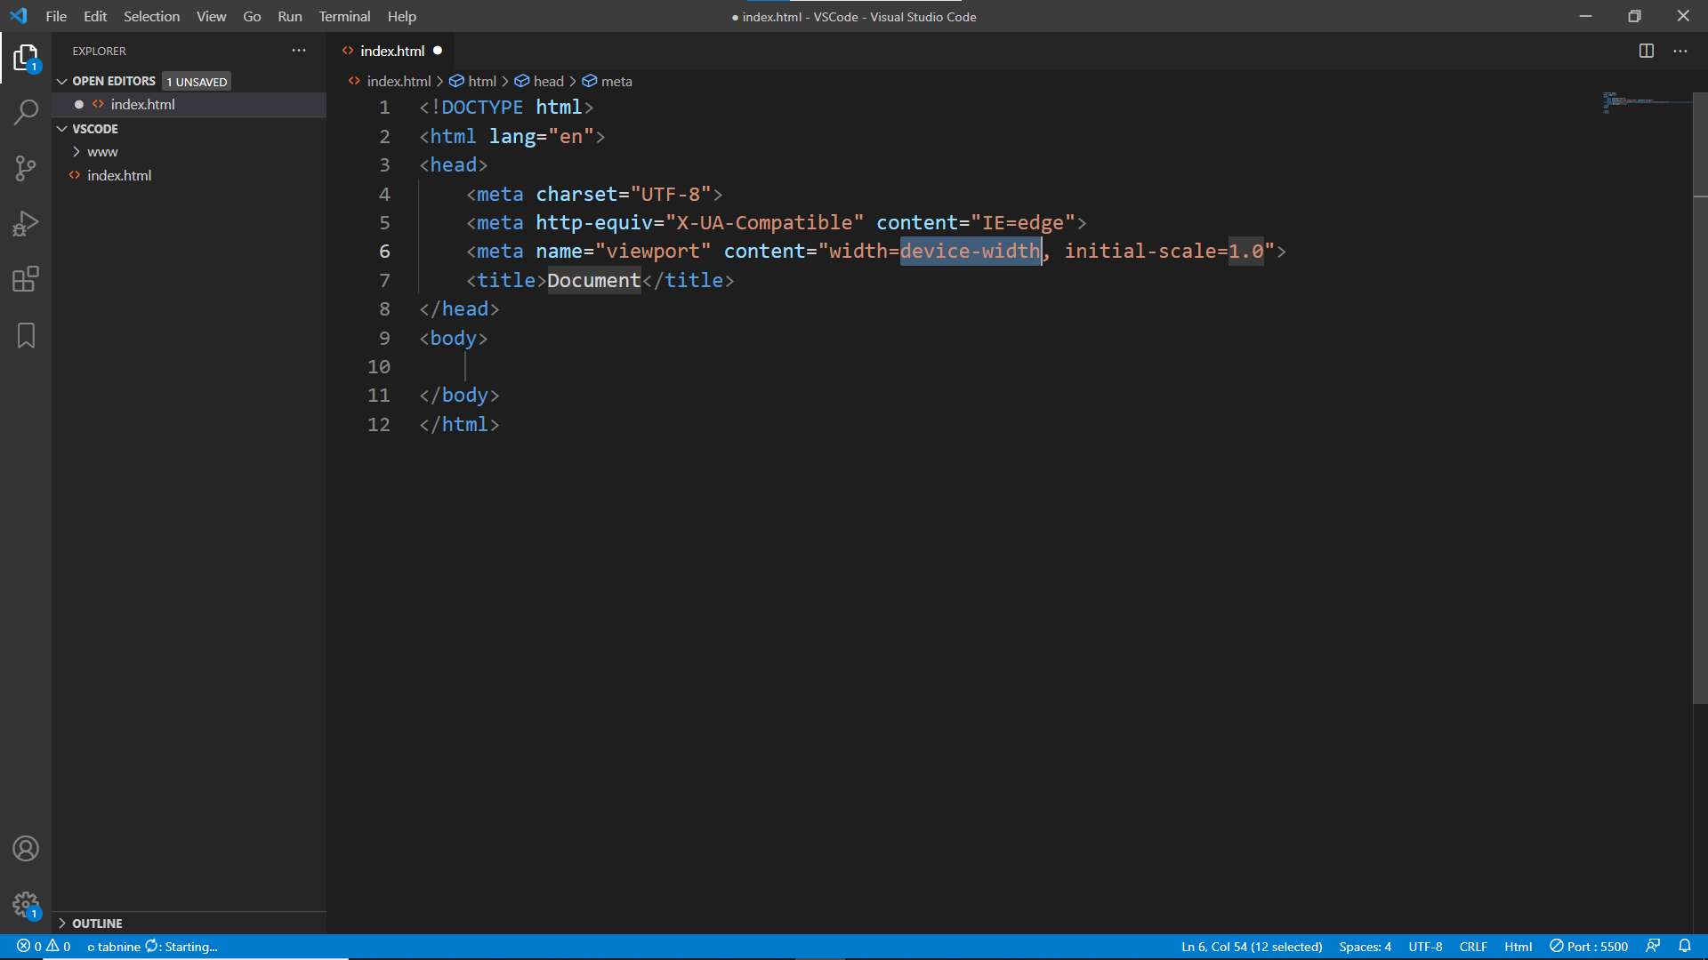1708x960 pixels.
Task: Open the Selection menu
Action: coord(151,16)
